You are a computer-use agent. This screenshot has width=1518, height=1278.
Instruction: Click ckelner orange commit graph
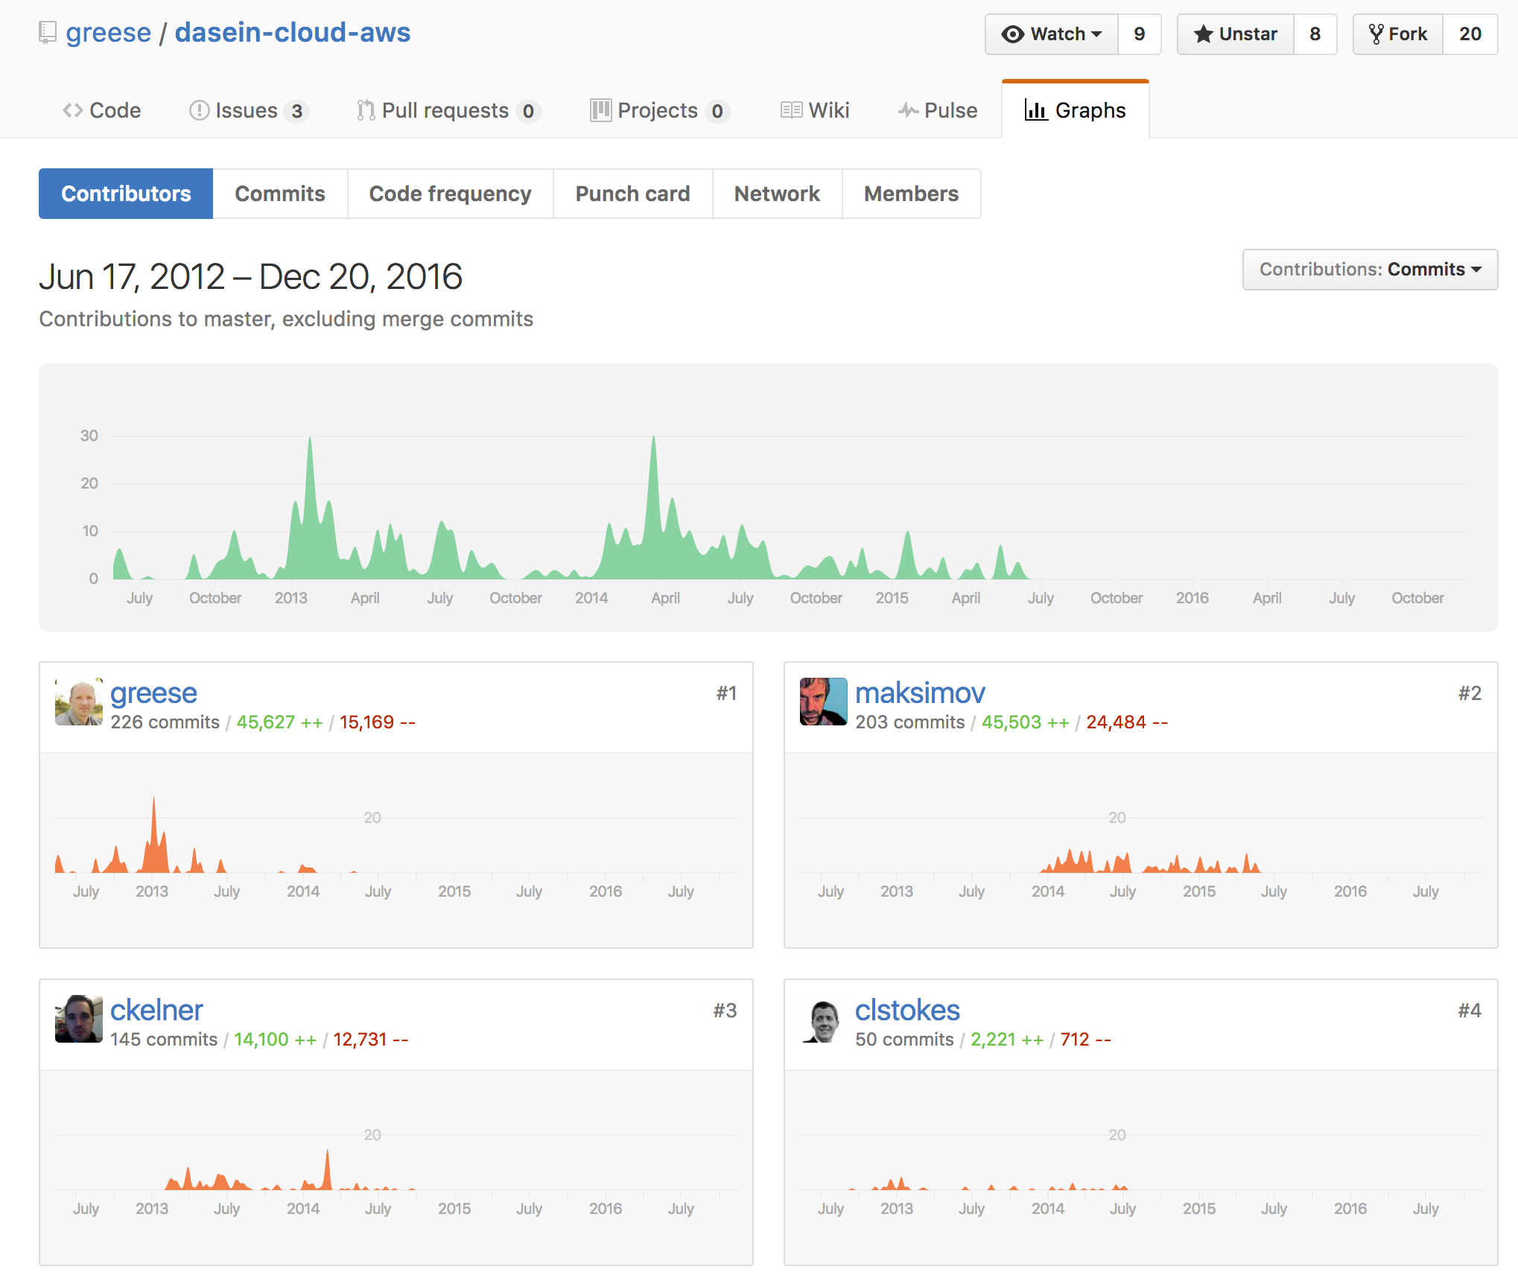tap(396, 1167)
